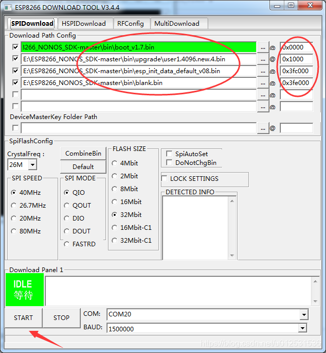
Task: Click the green IDLE status indicator
Action: 25,290
